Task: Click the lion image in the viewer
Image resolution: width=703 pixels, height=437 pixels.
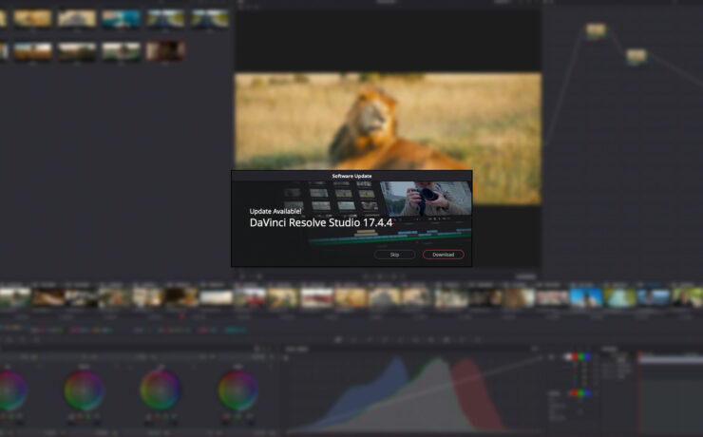Action: [388, 139]
